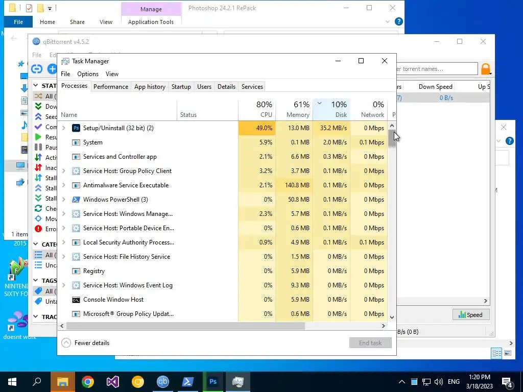Click the qBittorrent torrent names filter field
This screenshot has height=392, width=523.
coord(437,69)
